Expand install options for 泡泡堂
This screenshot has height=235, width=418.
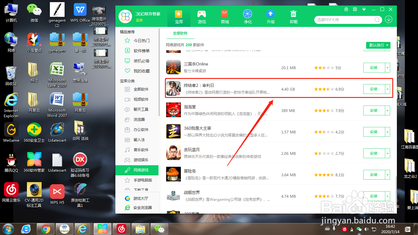click(388, 110)
